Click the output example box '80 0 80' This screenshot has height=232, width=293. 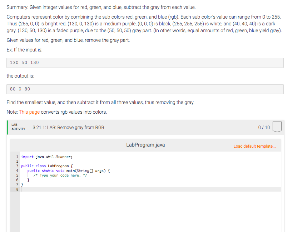pyautogui.click(x=143, y=89)
